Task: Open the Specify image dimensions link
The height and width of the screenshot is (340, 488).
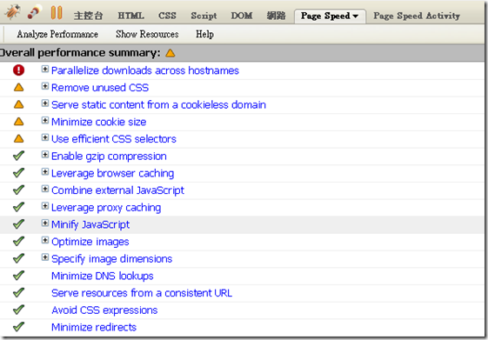Action: (x=111, y=259)
